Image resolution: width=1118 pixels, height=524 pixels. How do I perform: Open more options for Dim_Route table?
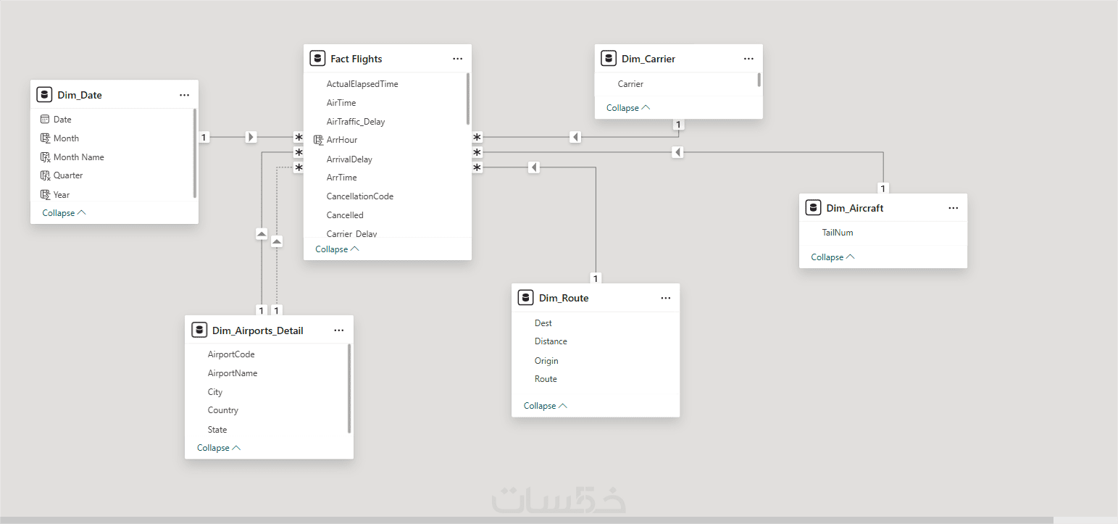pyautogui.click(x=666, y=298)
